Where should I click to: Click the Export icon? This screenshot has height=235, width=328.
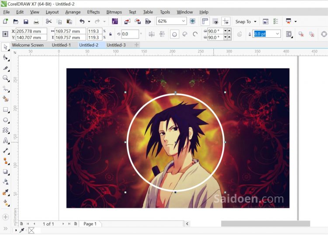point(137,21)
